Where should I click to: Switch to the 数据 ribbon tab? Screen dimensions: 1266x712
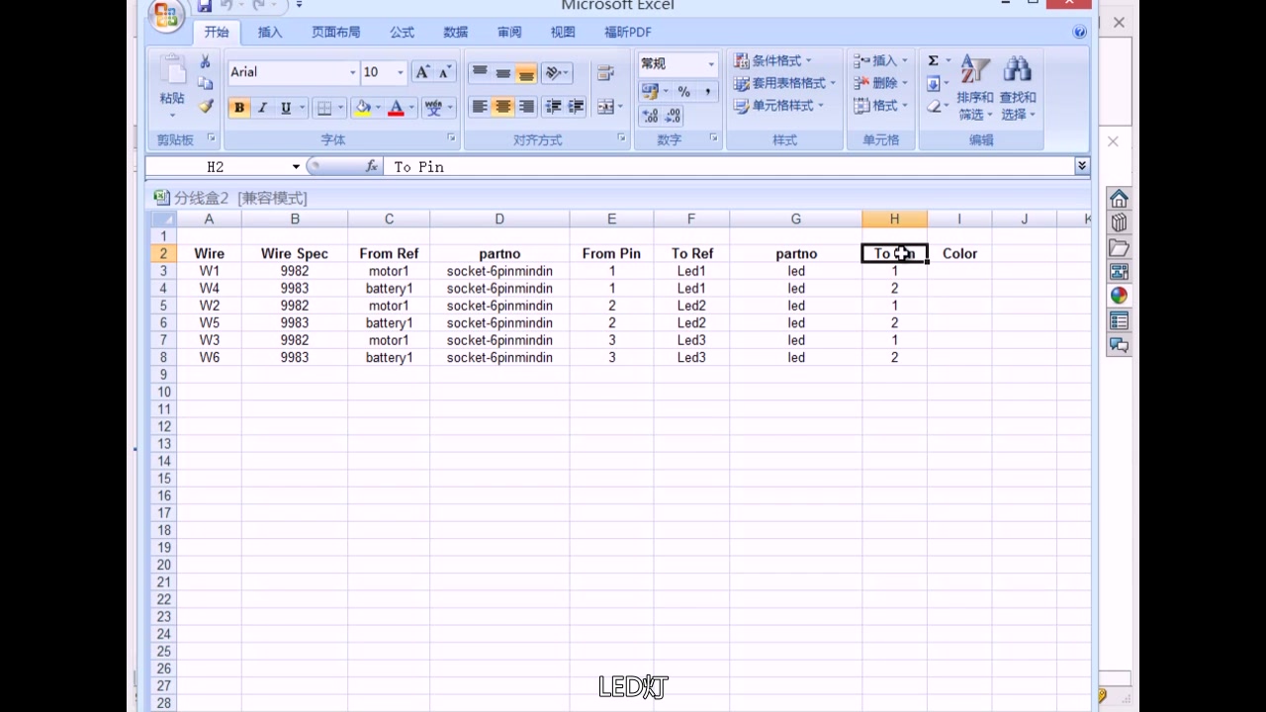point(456,32)
